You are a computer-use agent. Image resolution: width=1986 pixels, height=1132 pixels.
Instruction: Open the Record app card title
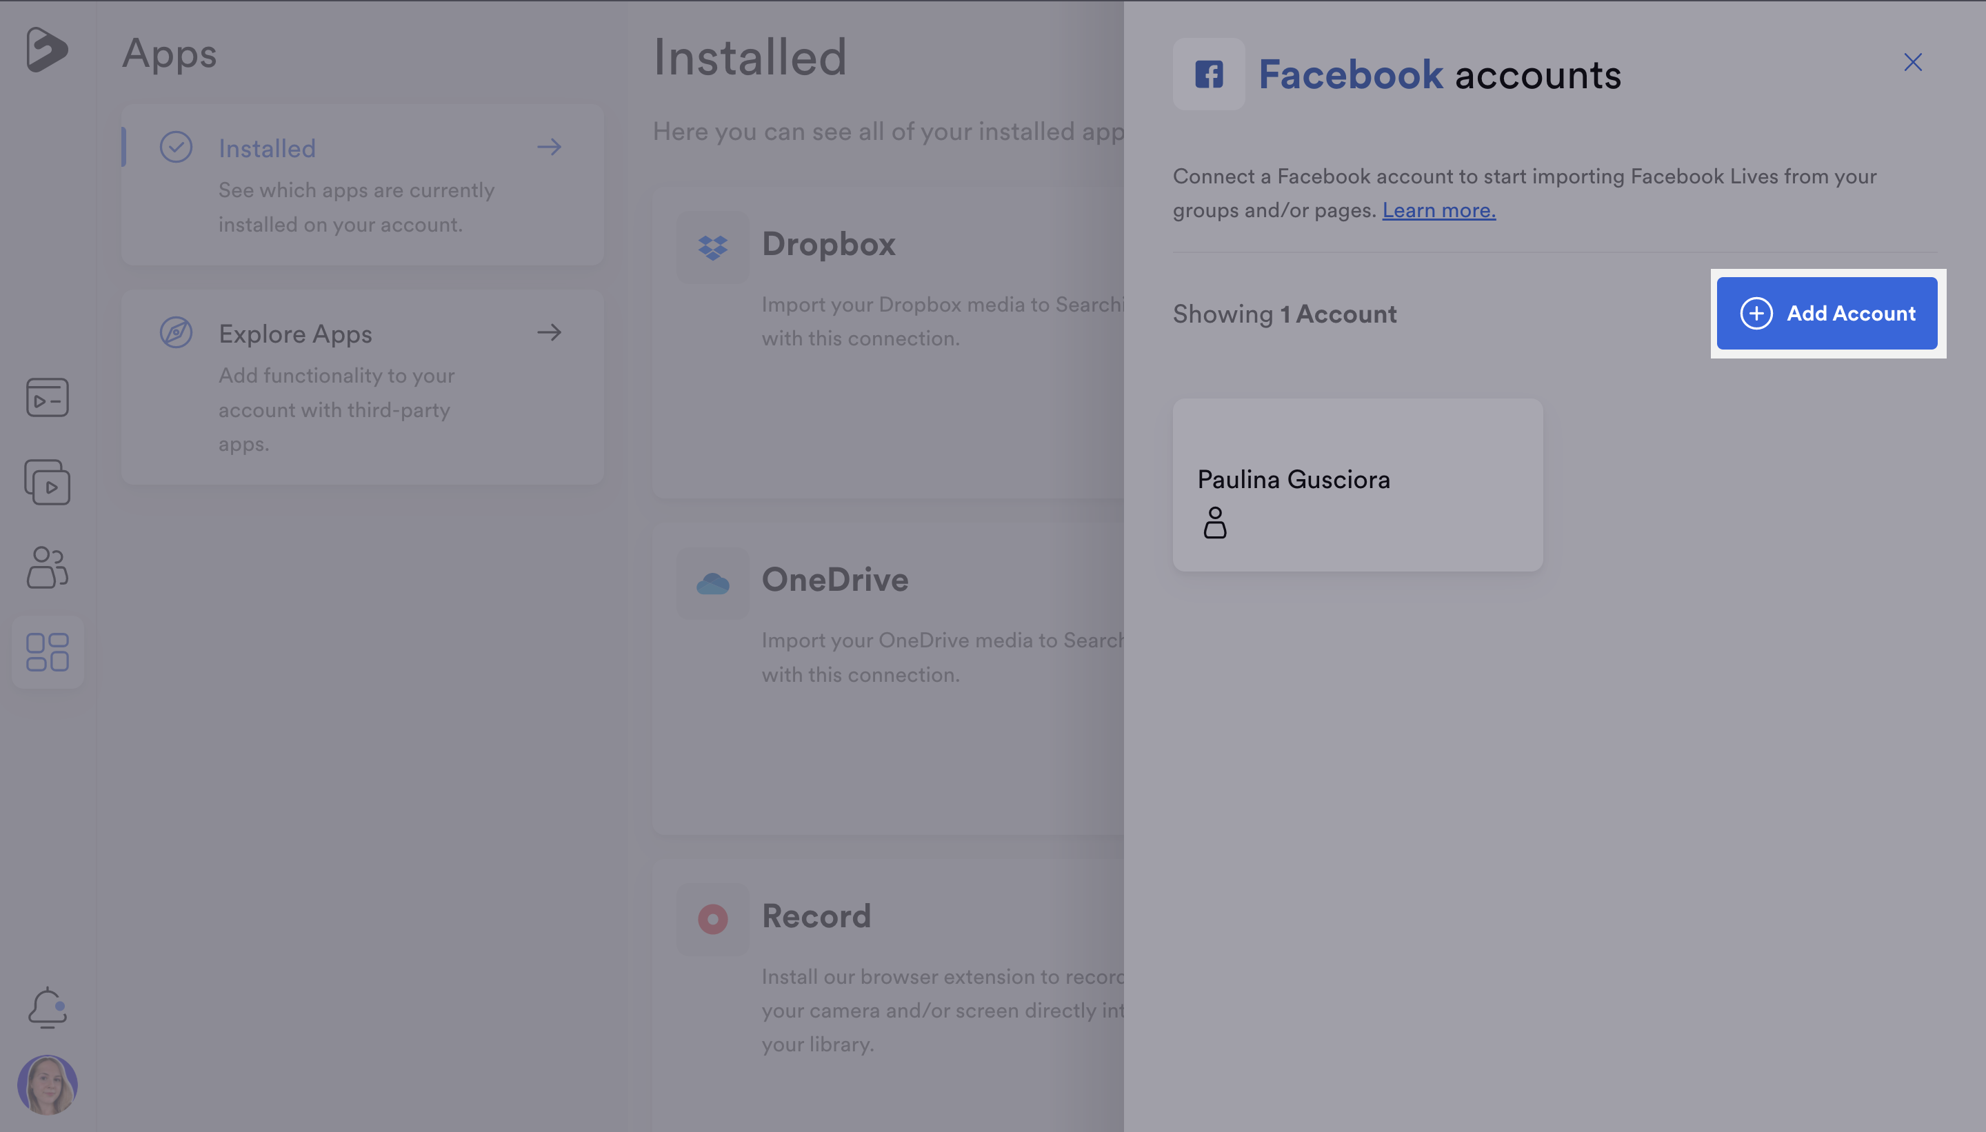[x=816, y=916]
